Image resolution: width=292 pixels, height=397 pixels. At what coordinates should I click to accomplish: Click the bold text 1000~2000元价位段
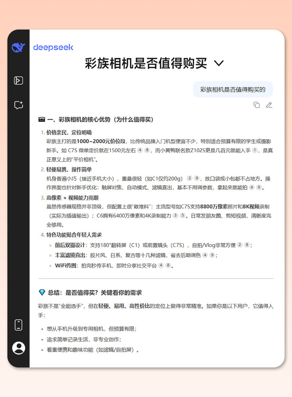point(101,141)
